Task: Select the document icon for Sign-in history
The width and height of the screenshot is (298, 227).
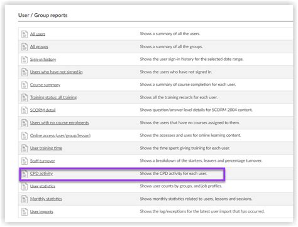Action: coord(25,60)
